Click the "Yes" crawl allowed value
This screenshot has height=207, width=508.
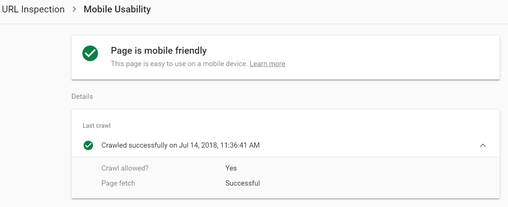click(231, 168)
